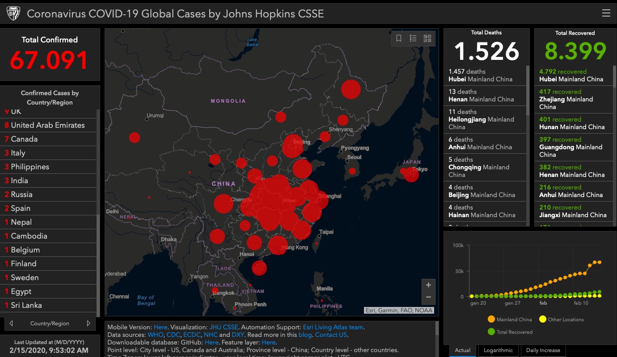This screenshot has width=617, height=357.
Task: Open the NHC data source link
Action: point(210,335)
